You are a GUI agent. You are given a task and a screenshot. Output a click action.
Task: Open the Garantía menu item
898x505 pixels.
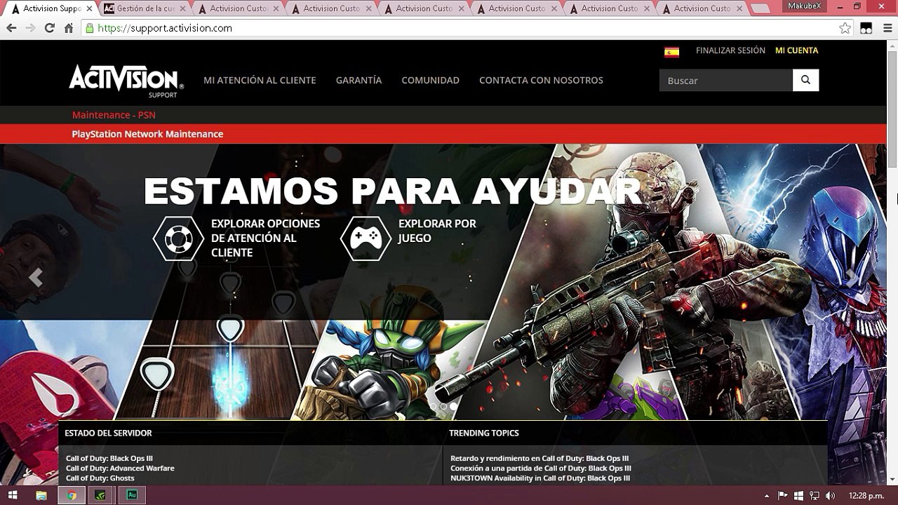(358, 80)
